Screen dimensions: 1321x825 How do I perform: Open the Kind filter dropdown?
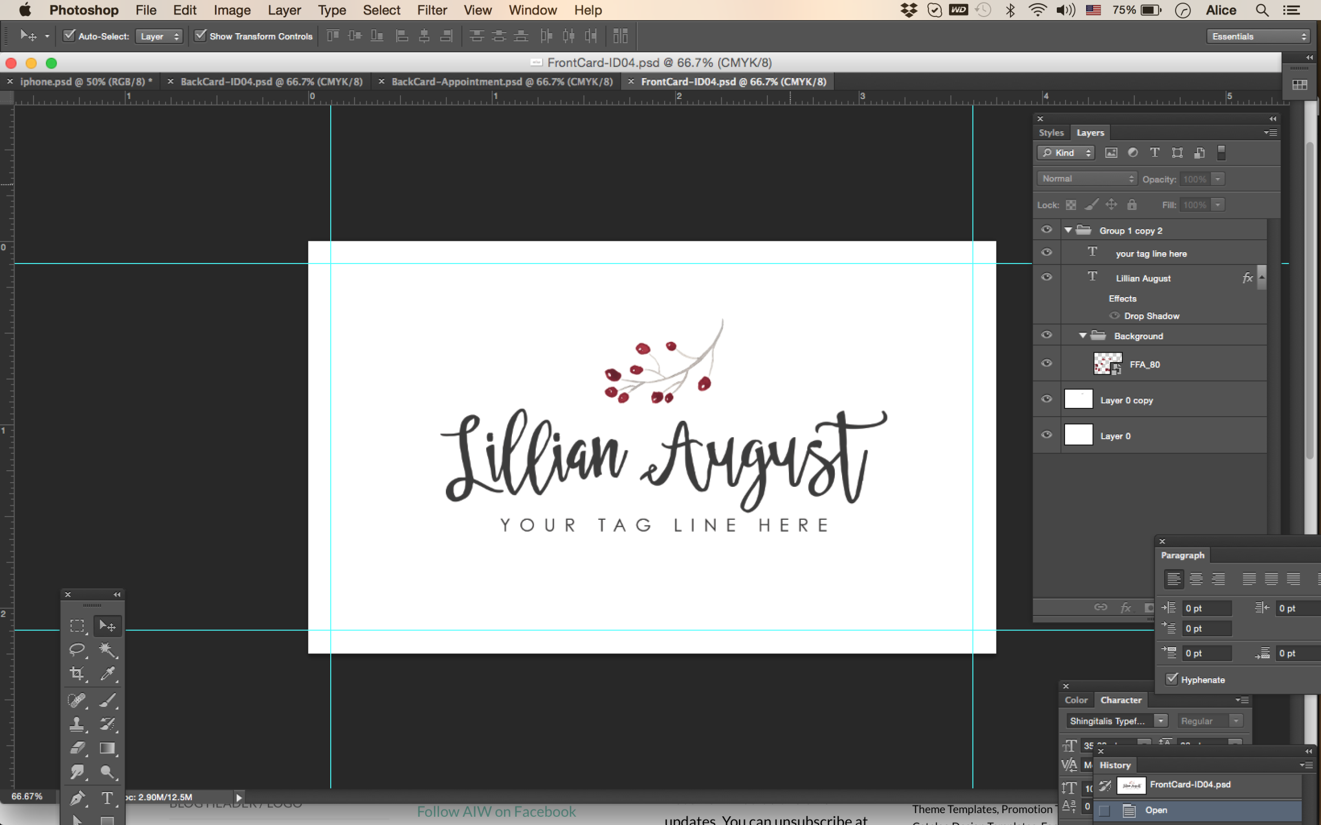coord(1066,153)
